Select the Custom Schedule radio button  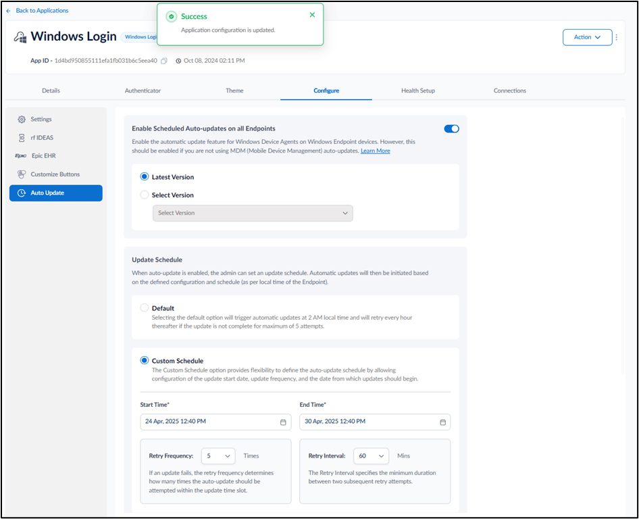[x=145, y=360]
